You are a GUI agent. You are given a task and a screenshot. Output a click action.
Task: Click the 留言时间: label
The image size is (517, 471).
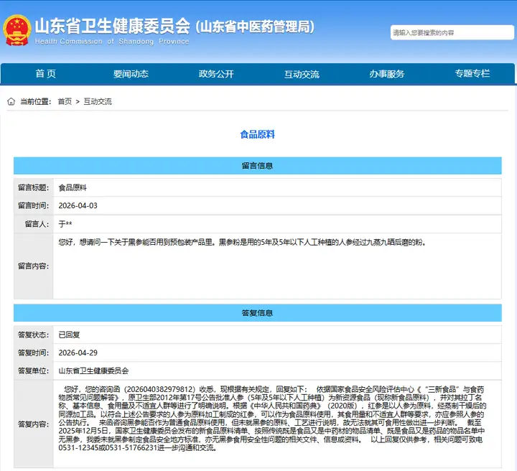(33, 205)
